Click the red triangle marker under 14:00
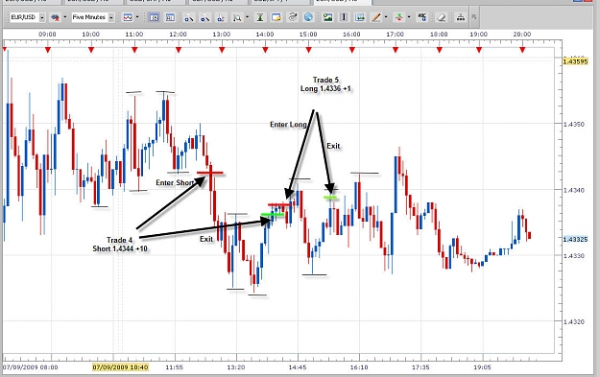The width and height of the screenshot is (600, 377). coord(265,50)
